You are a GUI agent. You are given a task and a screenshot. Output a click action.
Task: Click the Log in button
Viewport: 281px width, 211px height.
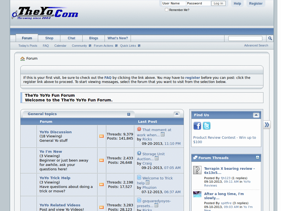(x=218, y=3)
